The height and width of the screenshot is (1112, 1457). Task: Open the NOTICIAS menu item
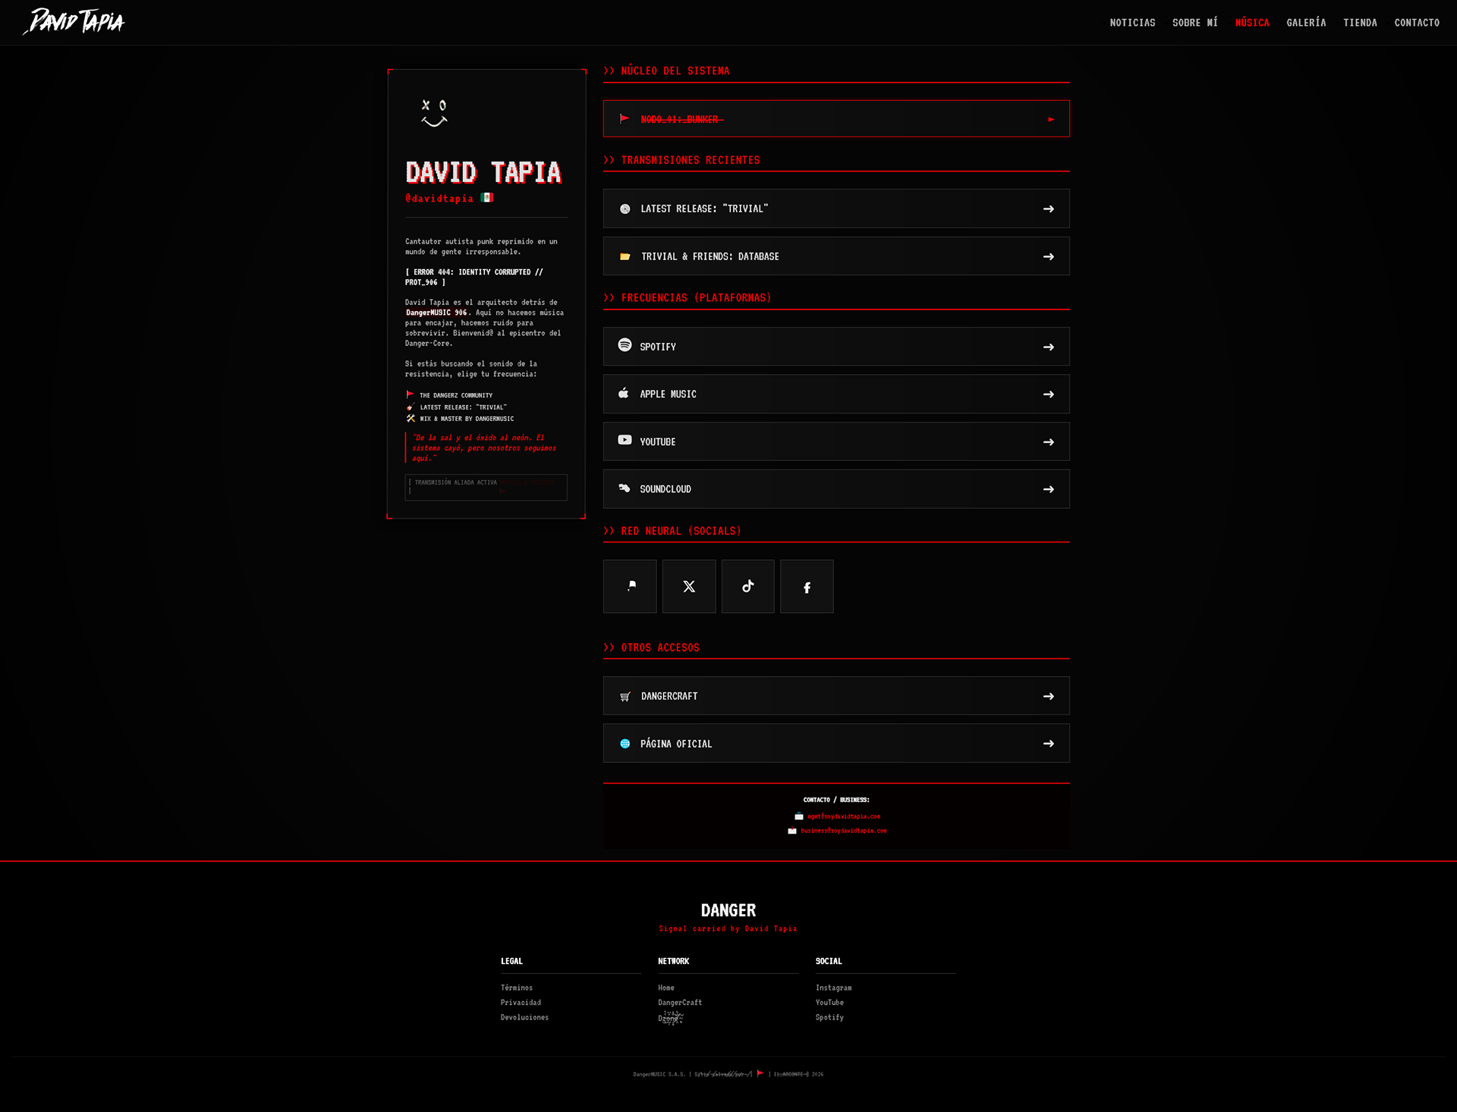(1132, 23)
